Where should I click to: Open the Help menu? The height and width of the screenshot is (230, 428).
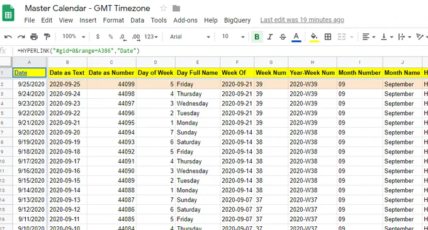211,20
